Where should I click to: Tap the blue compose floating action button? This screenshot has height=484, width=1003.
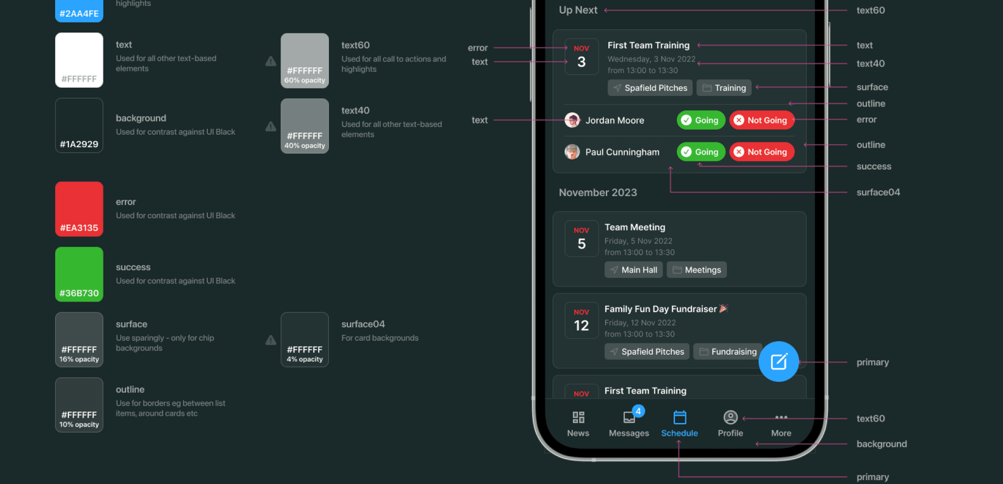click(778, 362)
